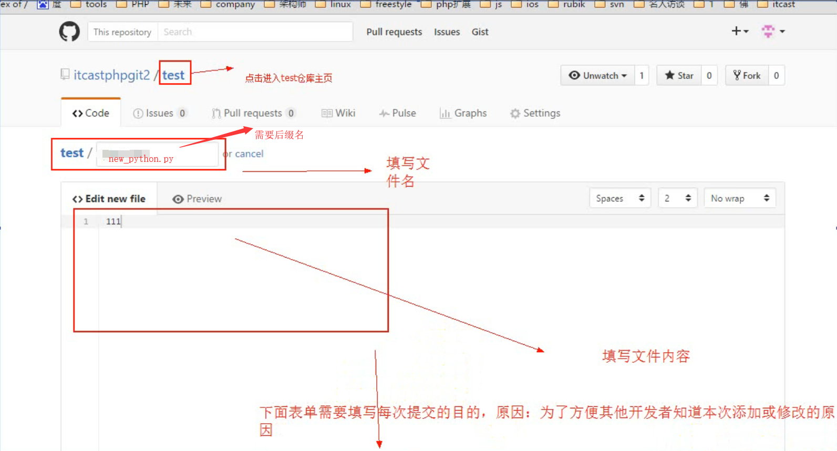Open the Wiki tab

(x=338, y=113)
